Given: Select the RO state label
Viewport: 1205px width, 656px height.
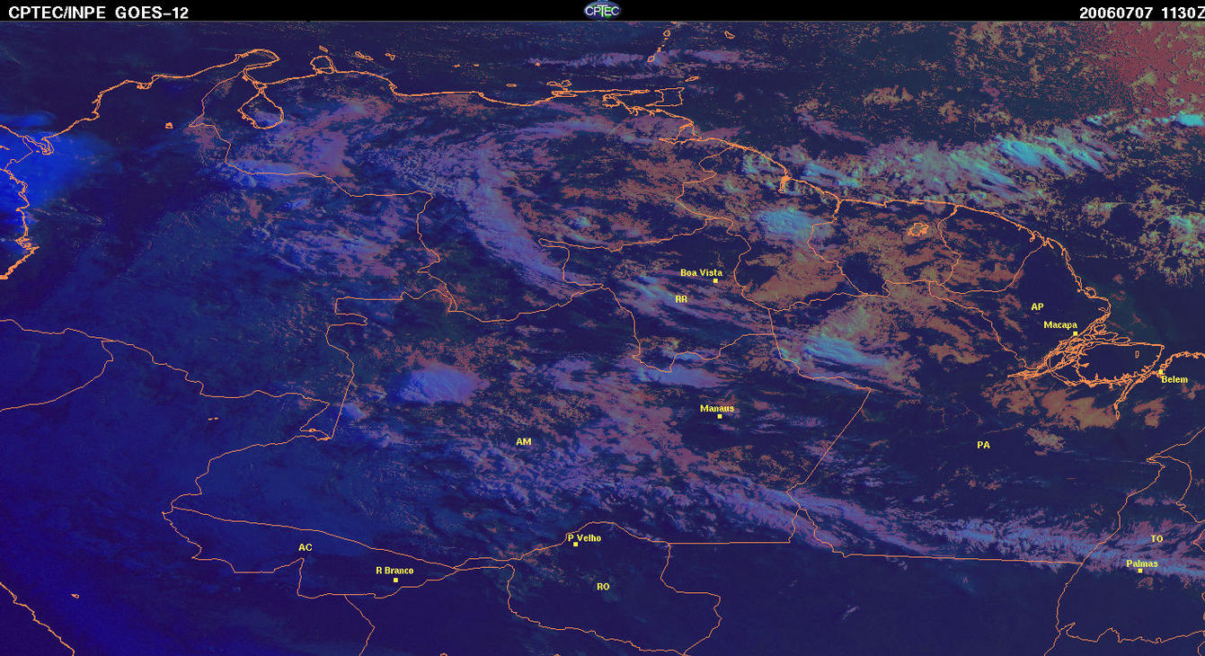Looking at the screenshot, I should [x=603, y=587].
